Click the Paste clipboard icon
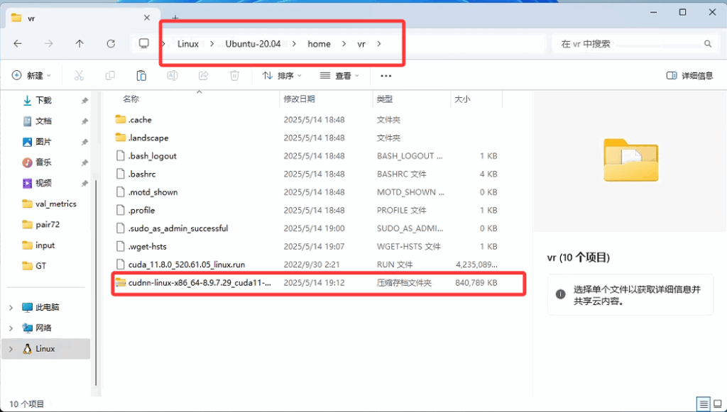This screenshot has height=412, width=727. coord(141,76)
